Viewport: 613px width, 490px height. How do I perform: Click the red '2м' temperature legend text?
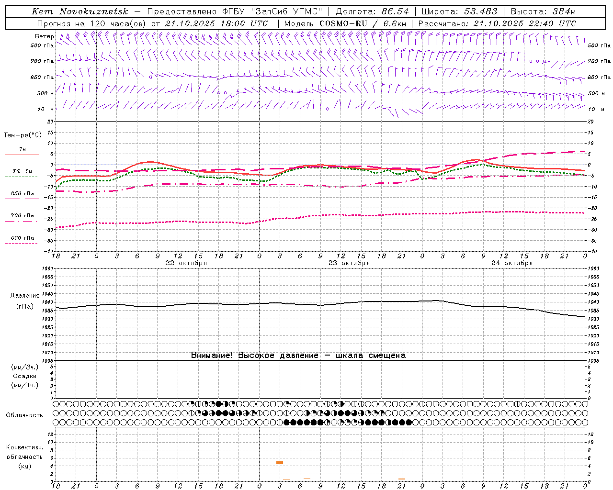[x=23, y=150]
